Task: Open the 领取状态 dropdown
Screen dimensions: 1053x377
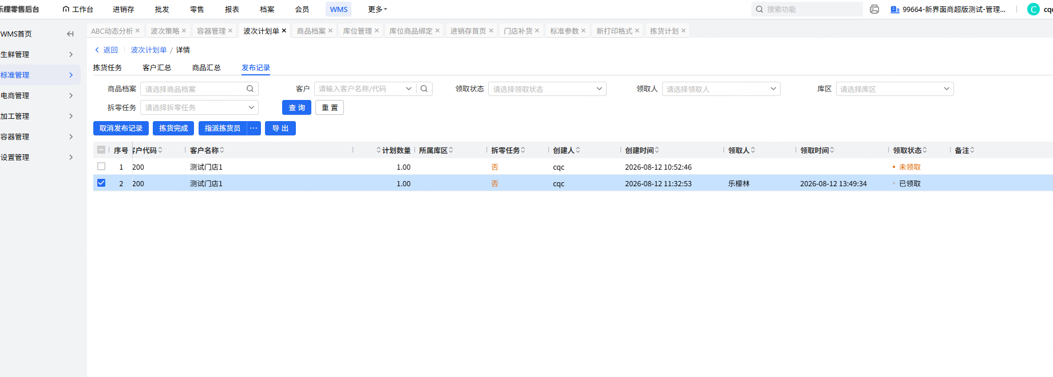Action: click(547, 89)
